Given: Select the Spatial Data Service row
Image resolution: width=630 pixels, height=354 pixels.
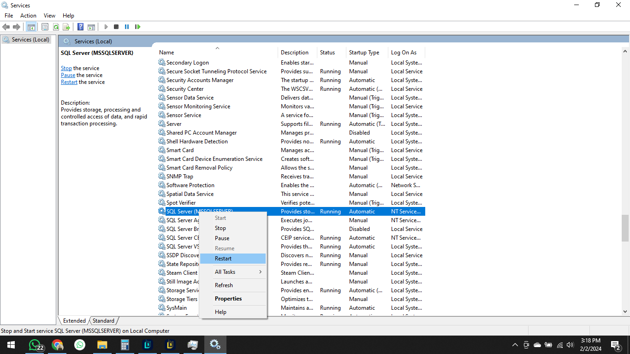Looking at the screenshot, I should point(291,194).
